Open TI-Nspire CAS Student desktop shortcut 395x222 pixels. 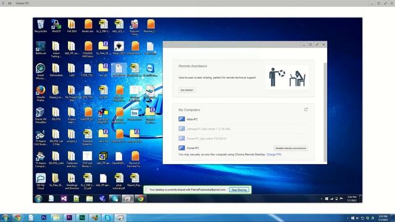click(x=41, y=138)
